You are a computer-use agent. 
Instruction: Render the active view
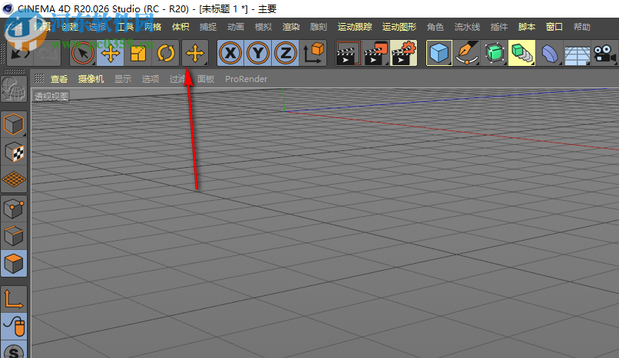click(x=348, y=53)
